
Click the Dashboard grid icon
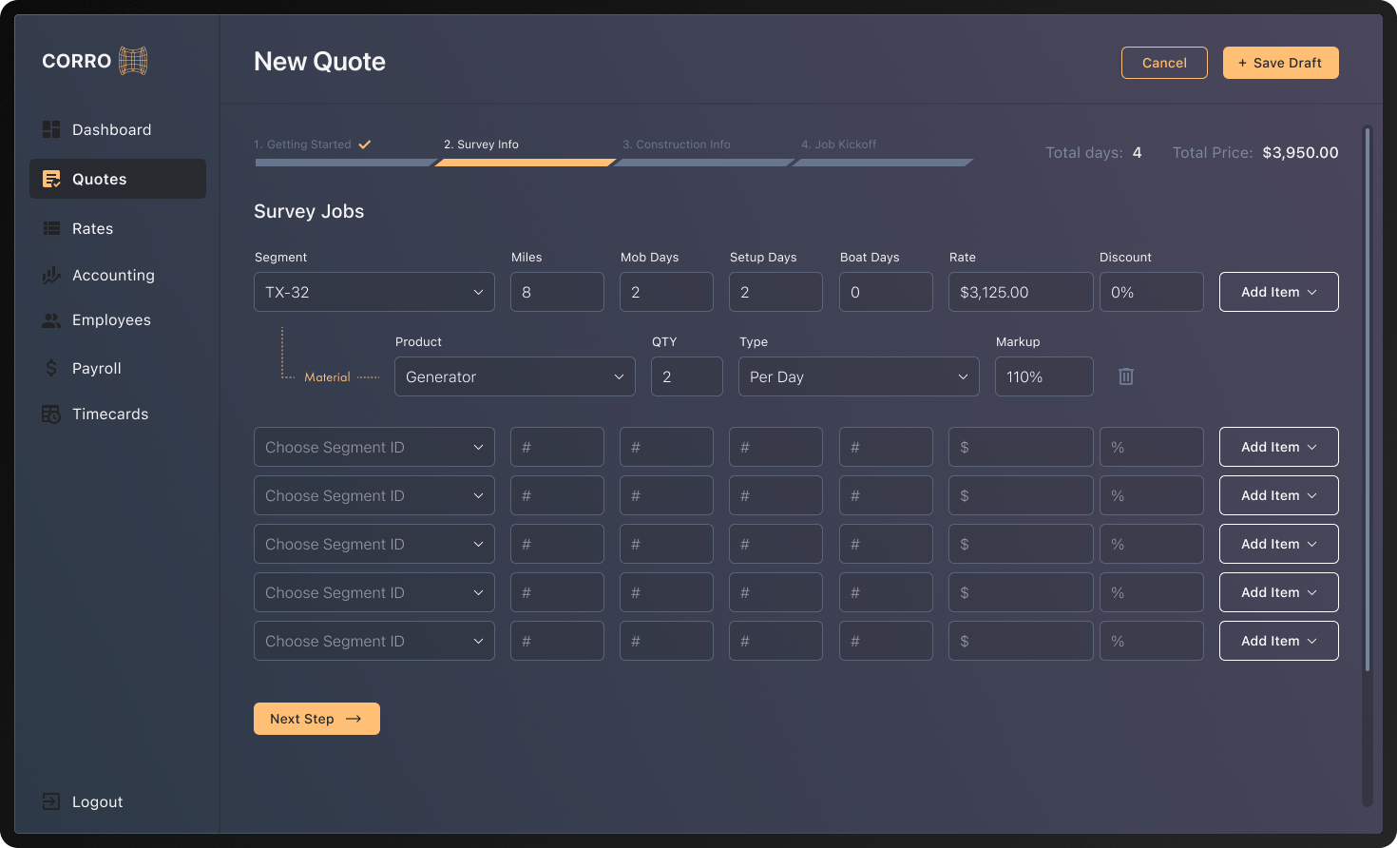(51, 129)
